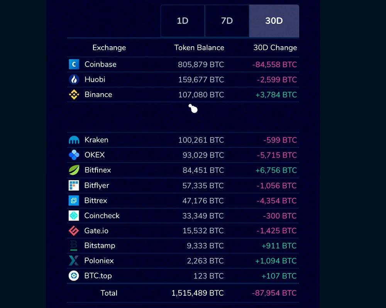The width and height of the screenshot is (386, 308).
Task: Click the Total row balance value
Action: pos(197,293)
